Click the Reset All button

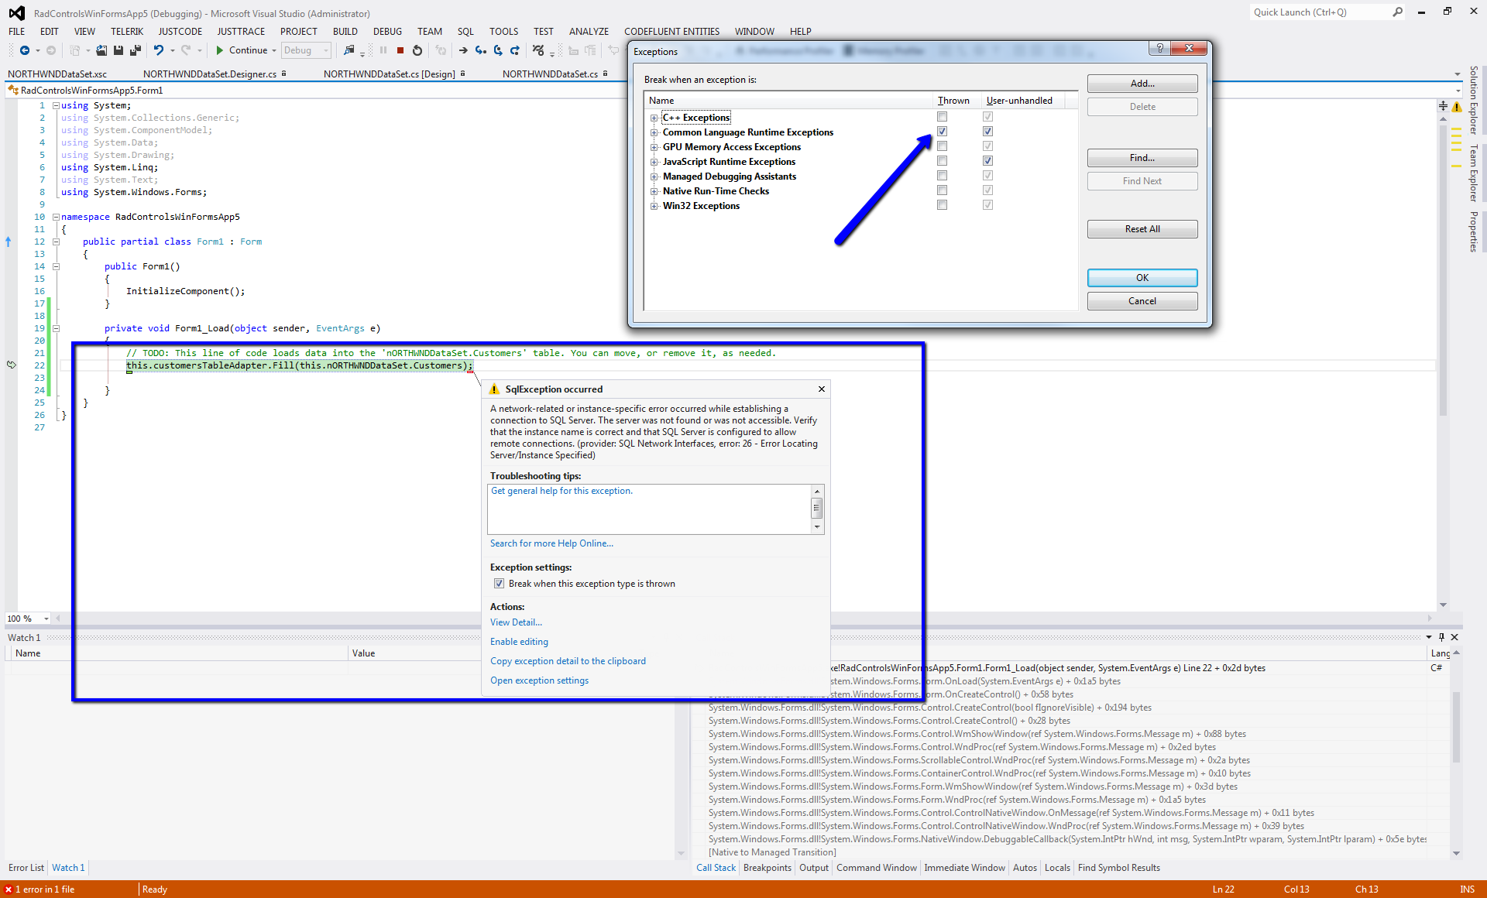(1142, 229)
